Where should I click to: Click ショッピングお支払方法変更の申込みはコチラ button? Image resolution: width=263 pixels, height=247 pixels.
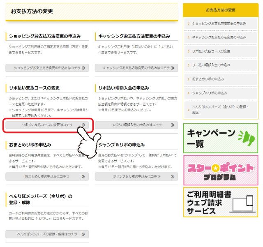(47, 68)
